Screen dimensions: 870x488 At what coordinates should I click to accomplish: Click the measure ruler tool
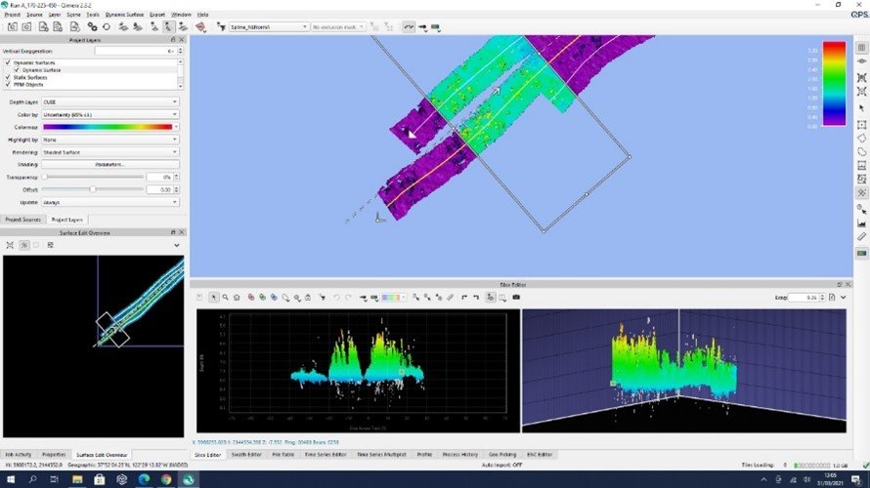[x=861, y=236]
